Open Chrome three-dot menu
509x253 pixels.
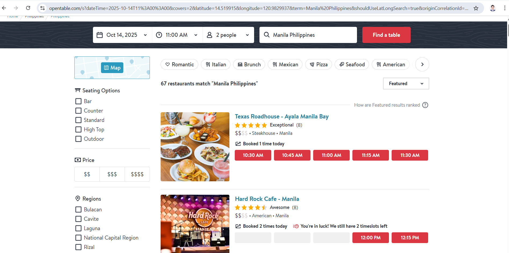[x=505, y=8]
